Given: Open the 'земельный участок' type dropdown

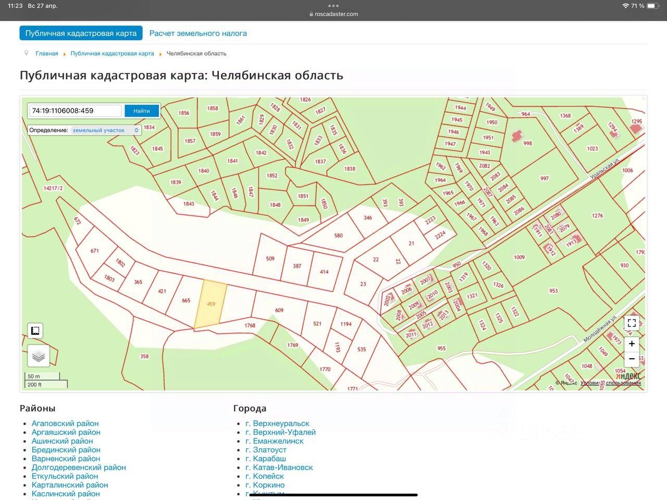Looking at the screenshot, I should click(x=105, y=130).
